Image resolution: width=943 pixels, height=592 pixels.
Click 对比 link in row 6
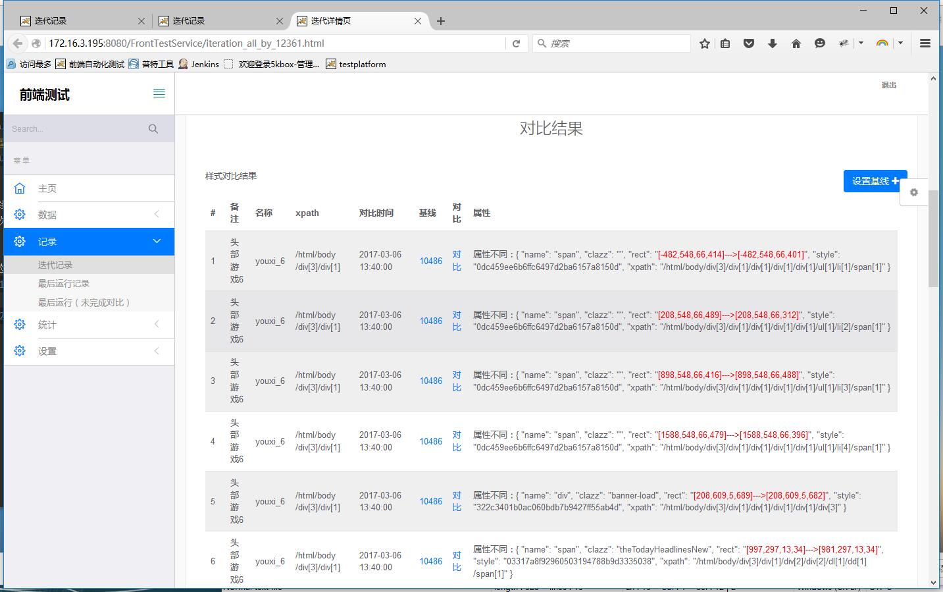click(x=457, y=561)
